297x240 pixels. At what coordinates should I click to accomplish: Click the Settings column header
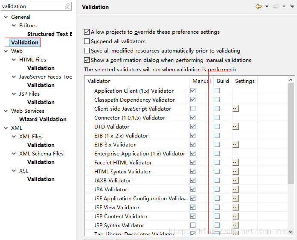tap(245, 81)
